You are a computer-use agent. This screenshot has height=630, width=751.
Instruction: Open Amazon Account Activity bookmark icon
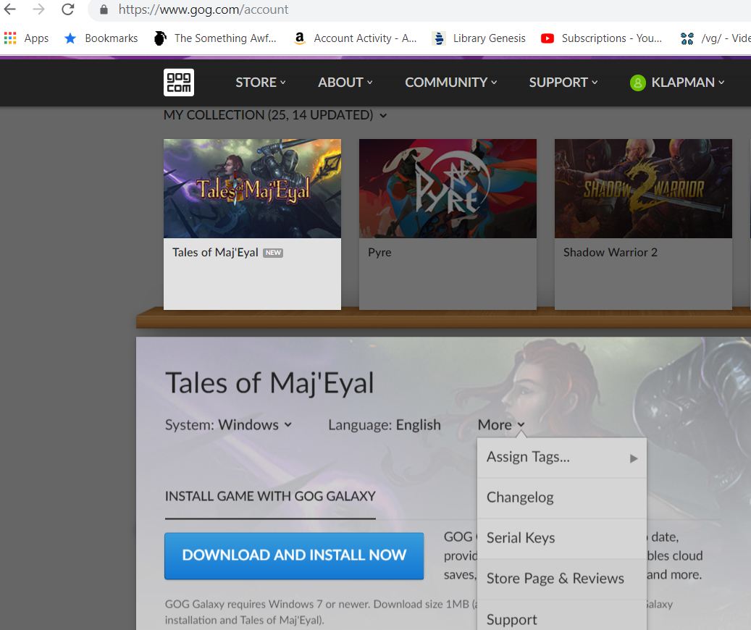300,38
